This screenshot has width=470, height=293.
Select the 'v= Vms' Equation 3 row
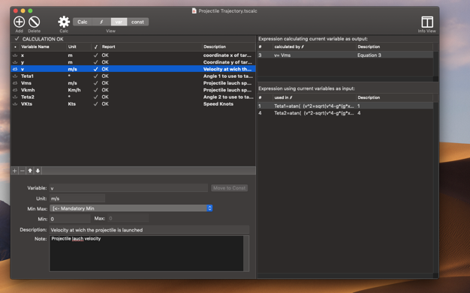(x=345, y=55)
